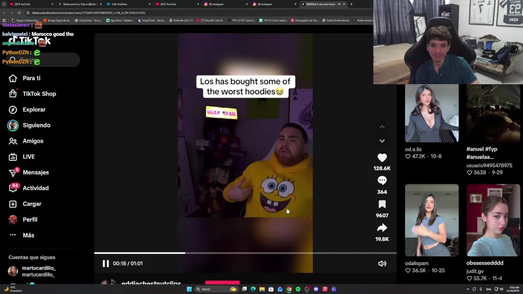The width and height of the screenshot is (523, 294).
Task: Open the FIFA 23 FUT Card Cr... bookmark
Action: 242,20
